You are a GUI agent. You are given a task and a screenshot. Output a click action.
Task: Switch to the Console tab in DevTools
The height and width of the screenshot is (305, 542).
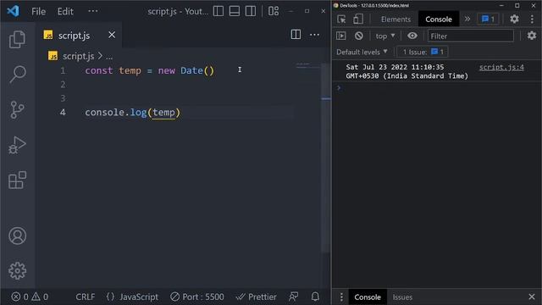click(439, 19)
